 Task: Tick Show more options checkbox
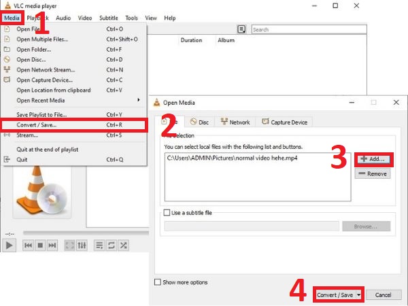[158, 282]
